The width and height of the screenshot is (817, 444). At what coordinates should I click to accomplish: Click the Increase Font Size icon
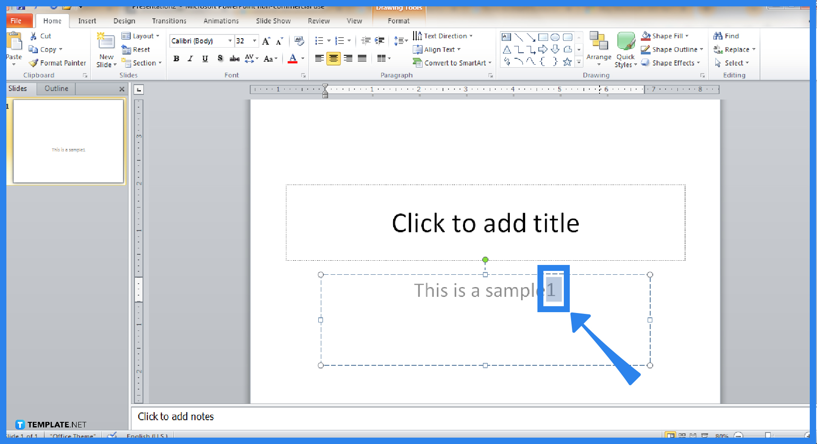click(x=266, y=41)
